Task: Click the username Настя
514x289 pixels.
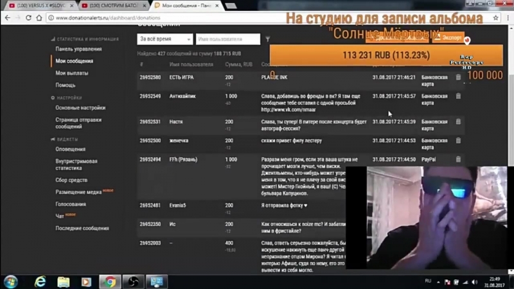Action: [175, 121]
